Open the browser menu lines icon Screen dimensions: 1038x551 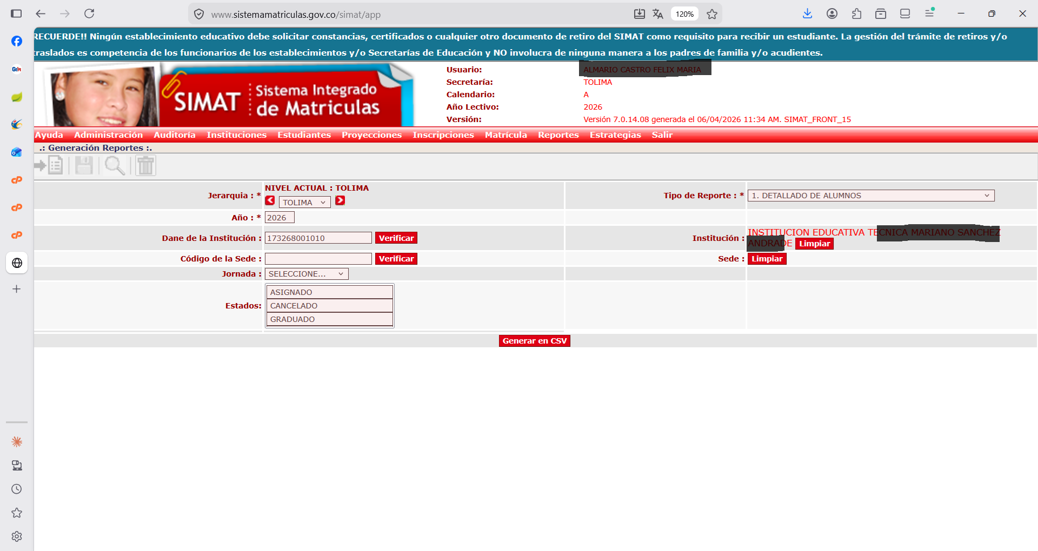coord(930,14)
